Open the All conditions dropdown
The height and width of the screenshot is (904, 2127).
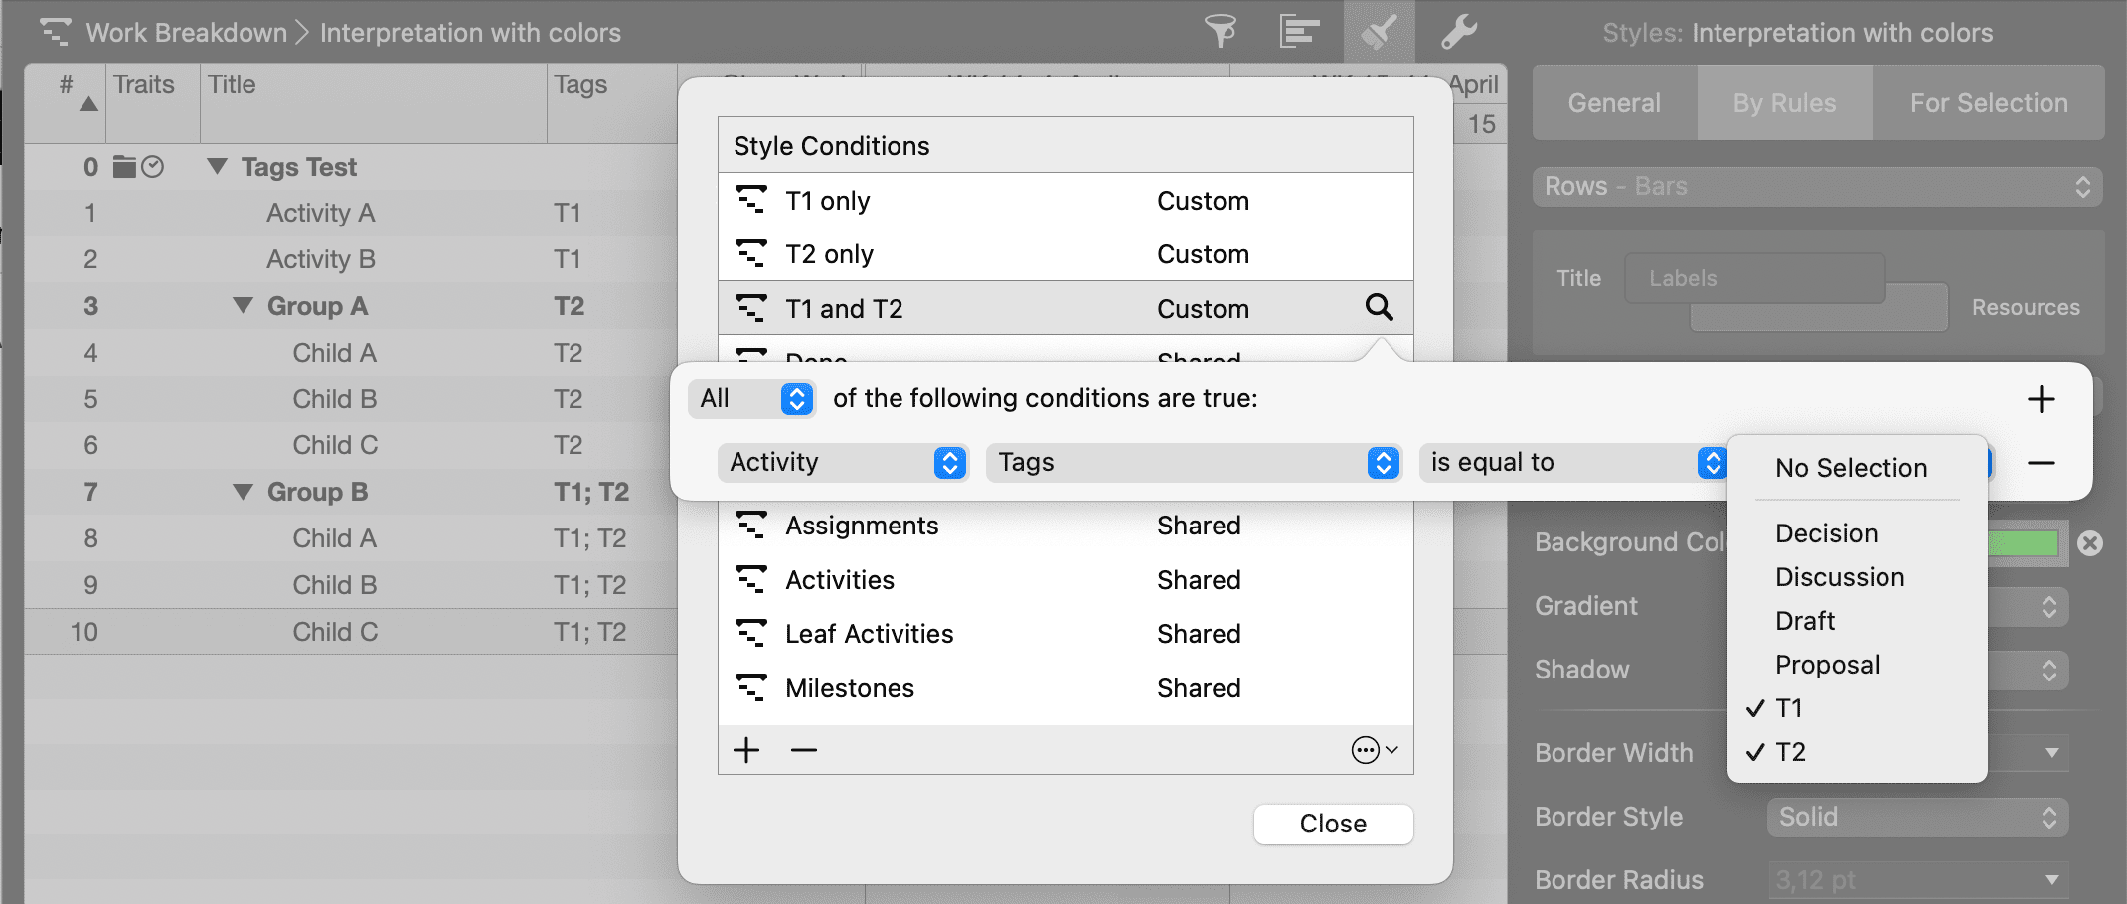(x=752, y=399)
